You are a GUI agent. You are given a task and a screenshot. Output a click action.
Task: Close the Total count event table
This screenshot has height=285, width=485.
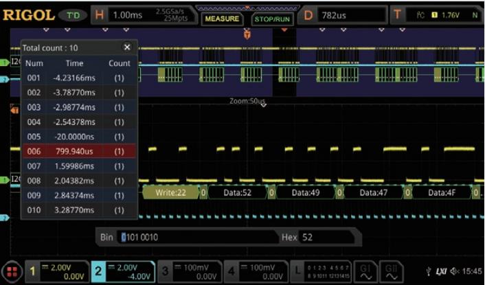[x=127, y=47]
